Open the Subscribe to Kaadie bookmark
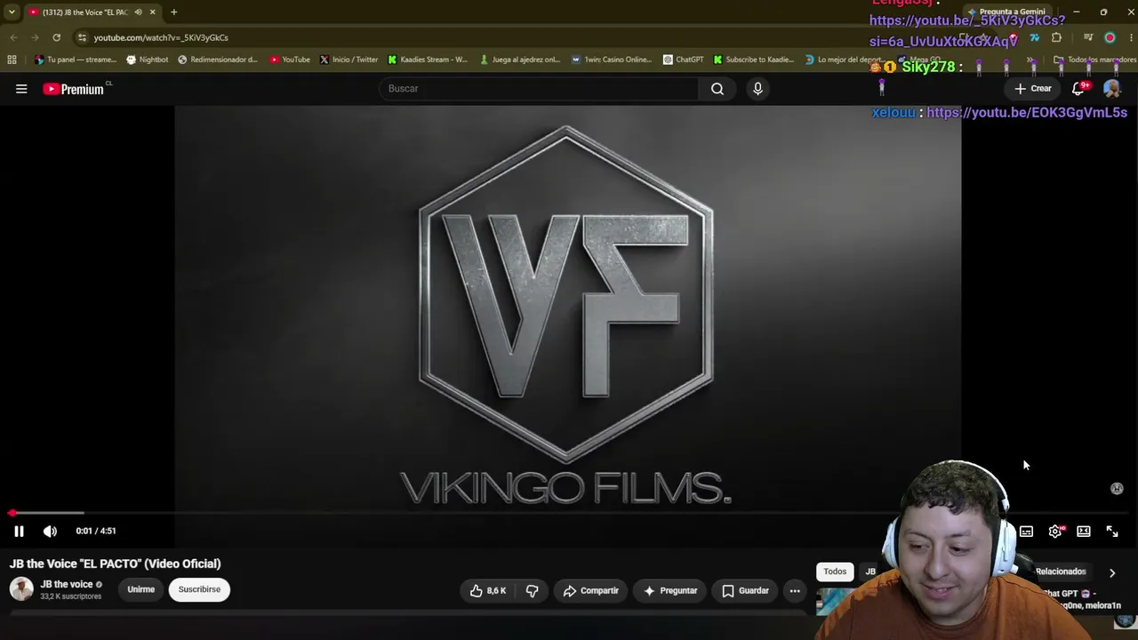1138x640 pixels. pos(754,60)
